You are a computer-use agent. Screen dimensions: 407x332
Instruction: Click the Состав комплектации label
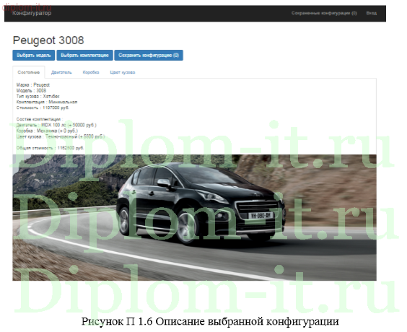point(40,119)
